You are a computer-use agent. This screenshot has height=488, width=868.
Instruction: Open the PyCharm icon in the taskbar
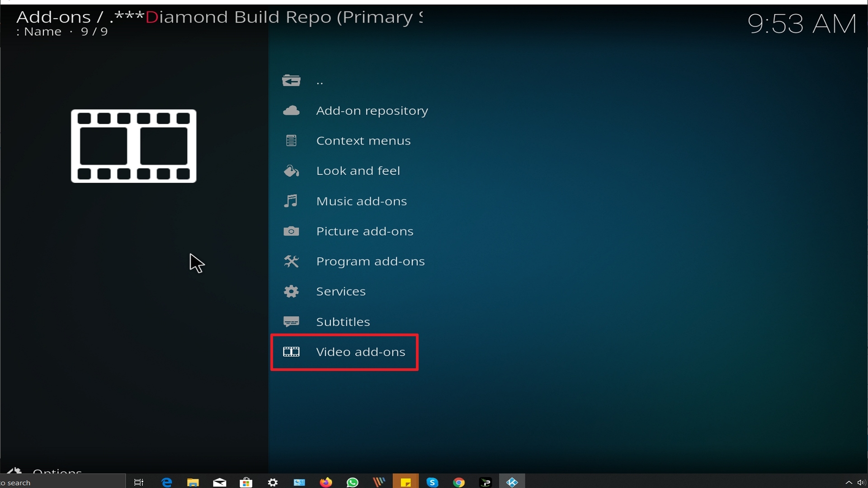pyautogui.click(x=486, y=483)
